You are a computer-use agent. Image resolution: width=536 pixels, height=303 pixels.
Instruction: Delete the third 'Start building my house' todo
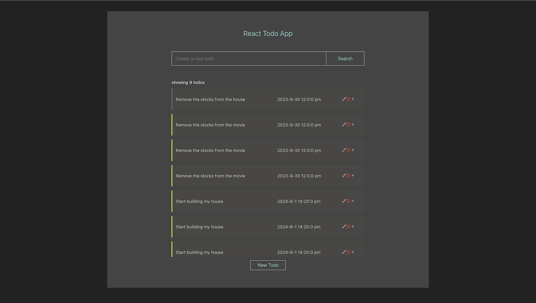[x=348, y=252]
